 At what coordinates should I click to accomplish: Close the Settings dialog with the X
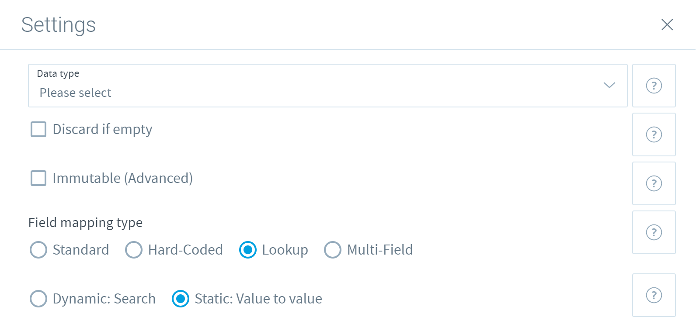click(667, 24)
